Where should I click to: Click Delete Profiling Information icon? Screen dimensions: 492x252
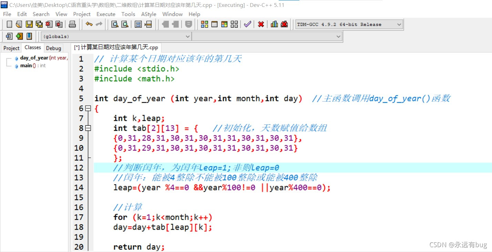(x=284, y=24)
